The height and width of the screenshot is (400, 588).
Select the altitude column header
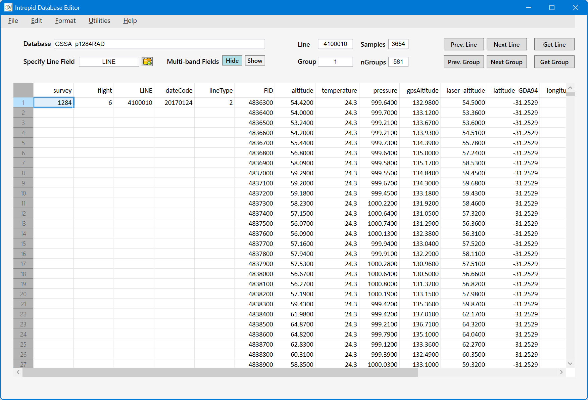tap(295, 90)
